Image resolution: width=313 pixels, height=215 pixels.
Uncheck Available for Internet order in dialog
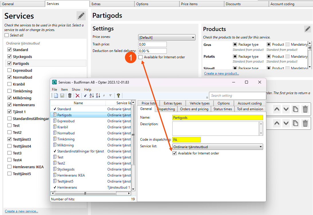(175, 153)
